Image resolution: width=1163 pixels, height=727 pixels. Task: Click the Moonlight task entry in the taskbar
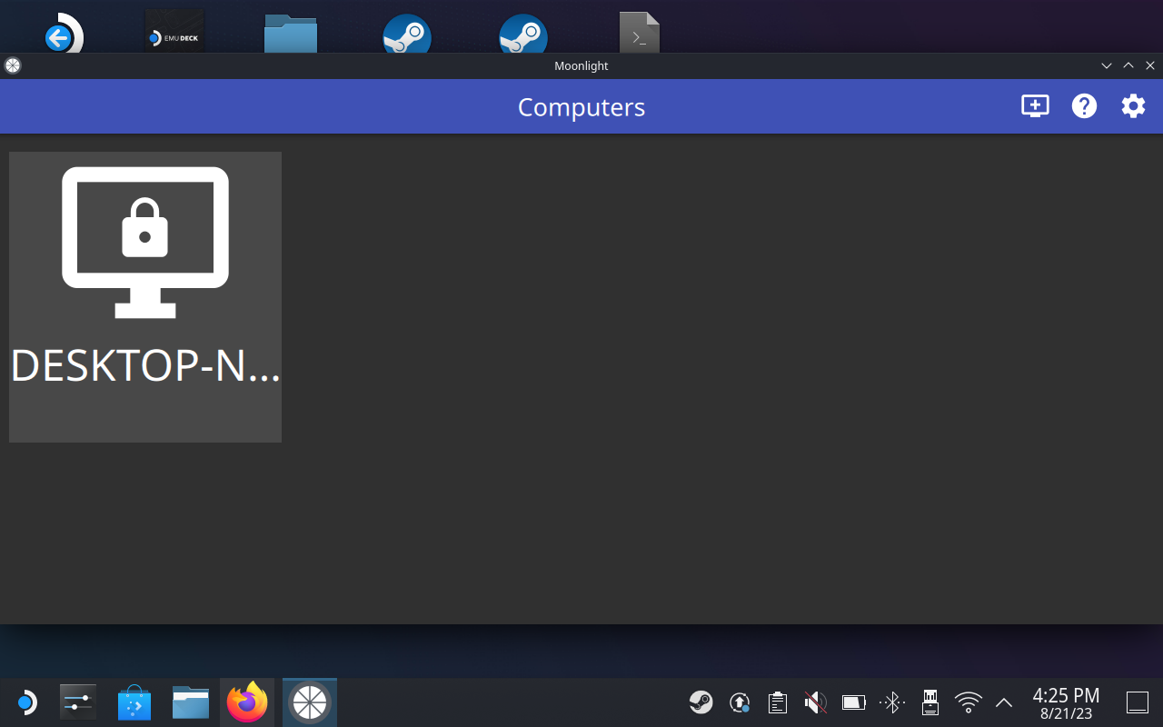pos(310,702)
